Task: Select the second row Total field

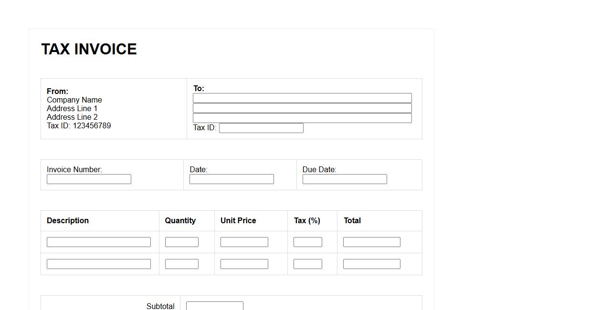Action: point(372,264)
